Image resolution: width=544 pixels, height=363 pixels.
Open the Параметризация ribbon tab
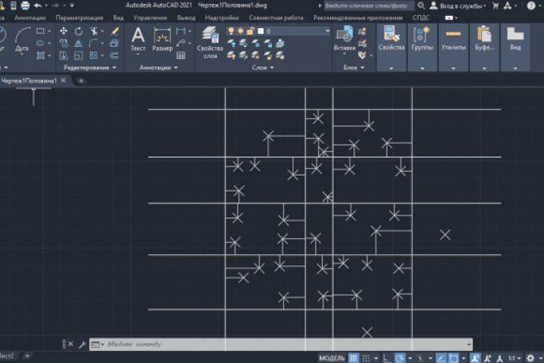coord(79,17)
